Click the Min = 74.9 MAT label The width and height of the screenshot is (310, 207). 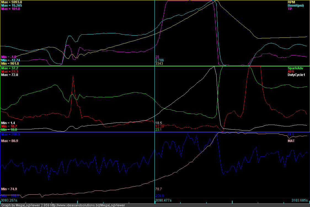pos(9,189)
